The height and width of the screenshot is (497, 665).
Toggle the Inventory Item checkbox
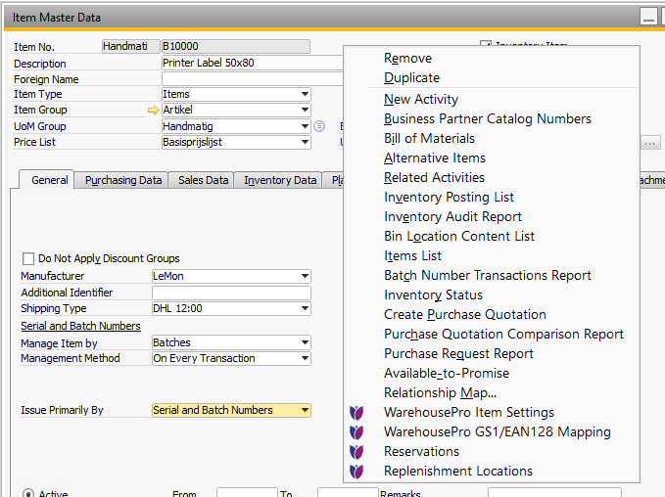(485, 45)
